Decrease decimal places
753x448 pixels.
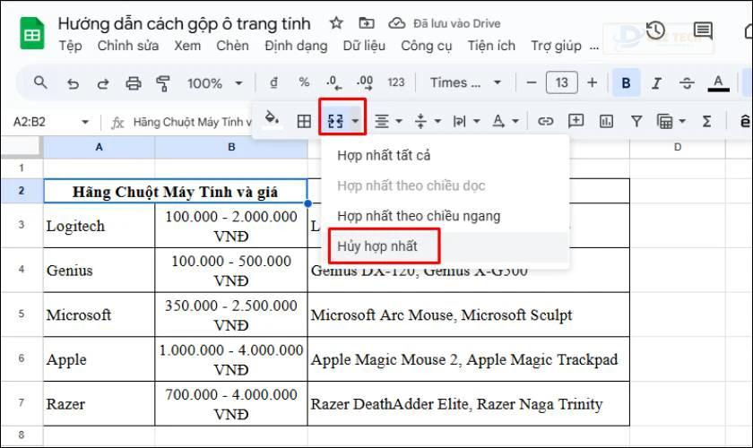point(334,82)
